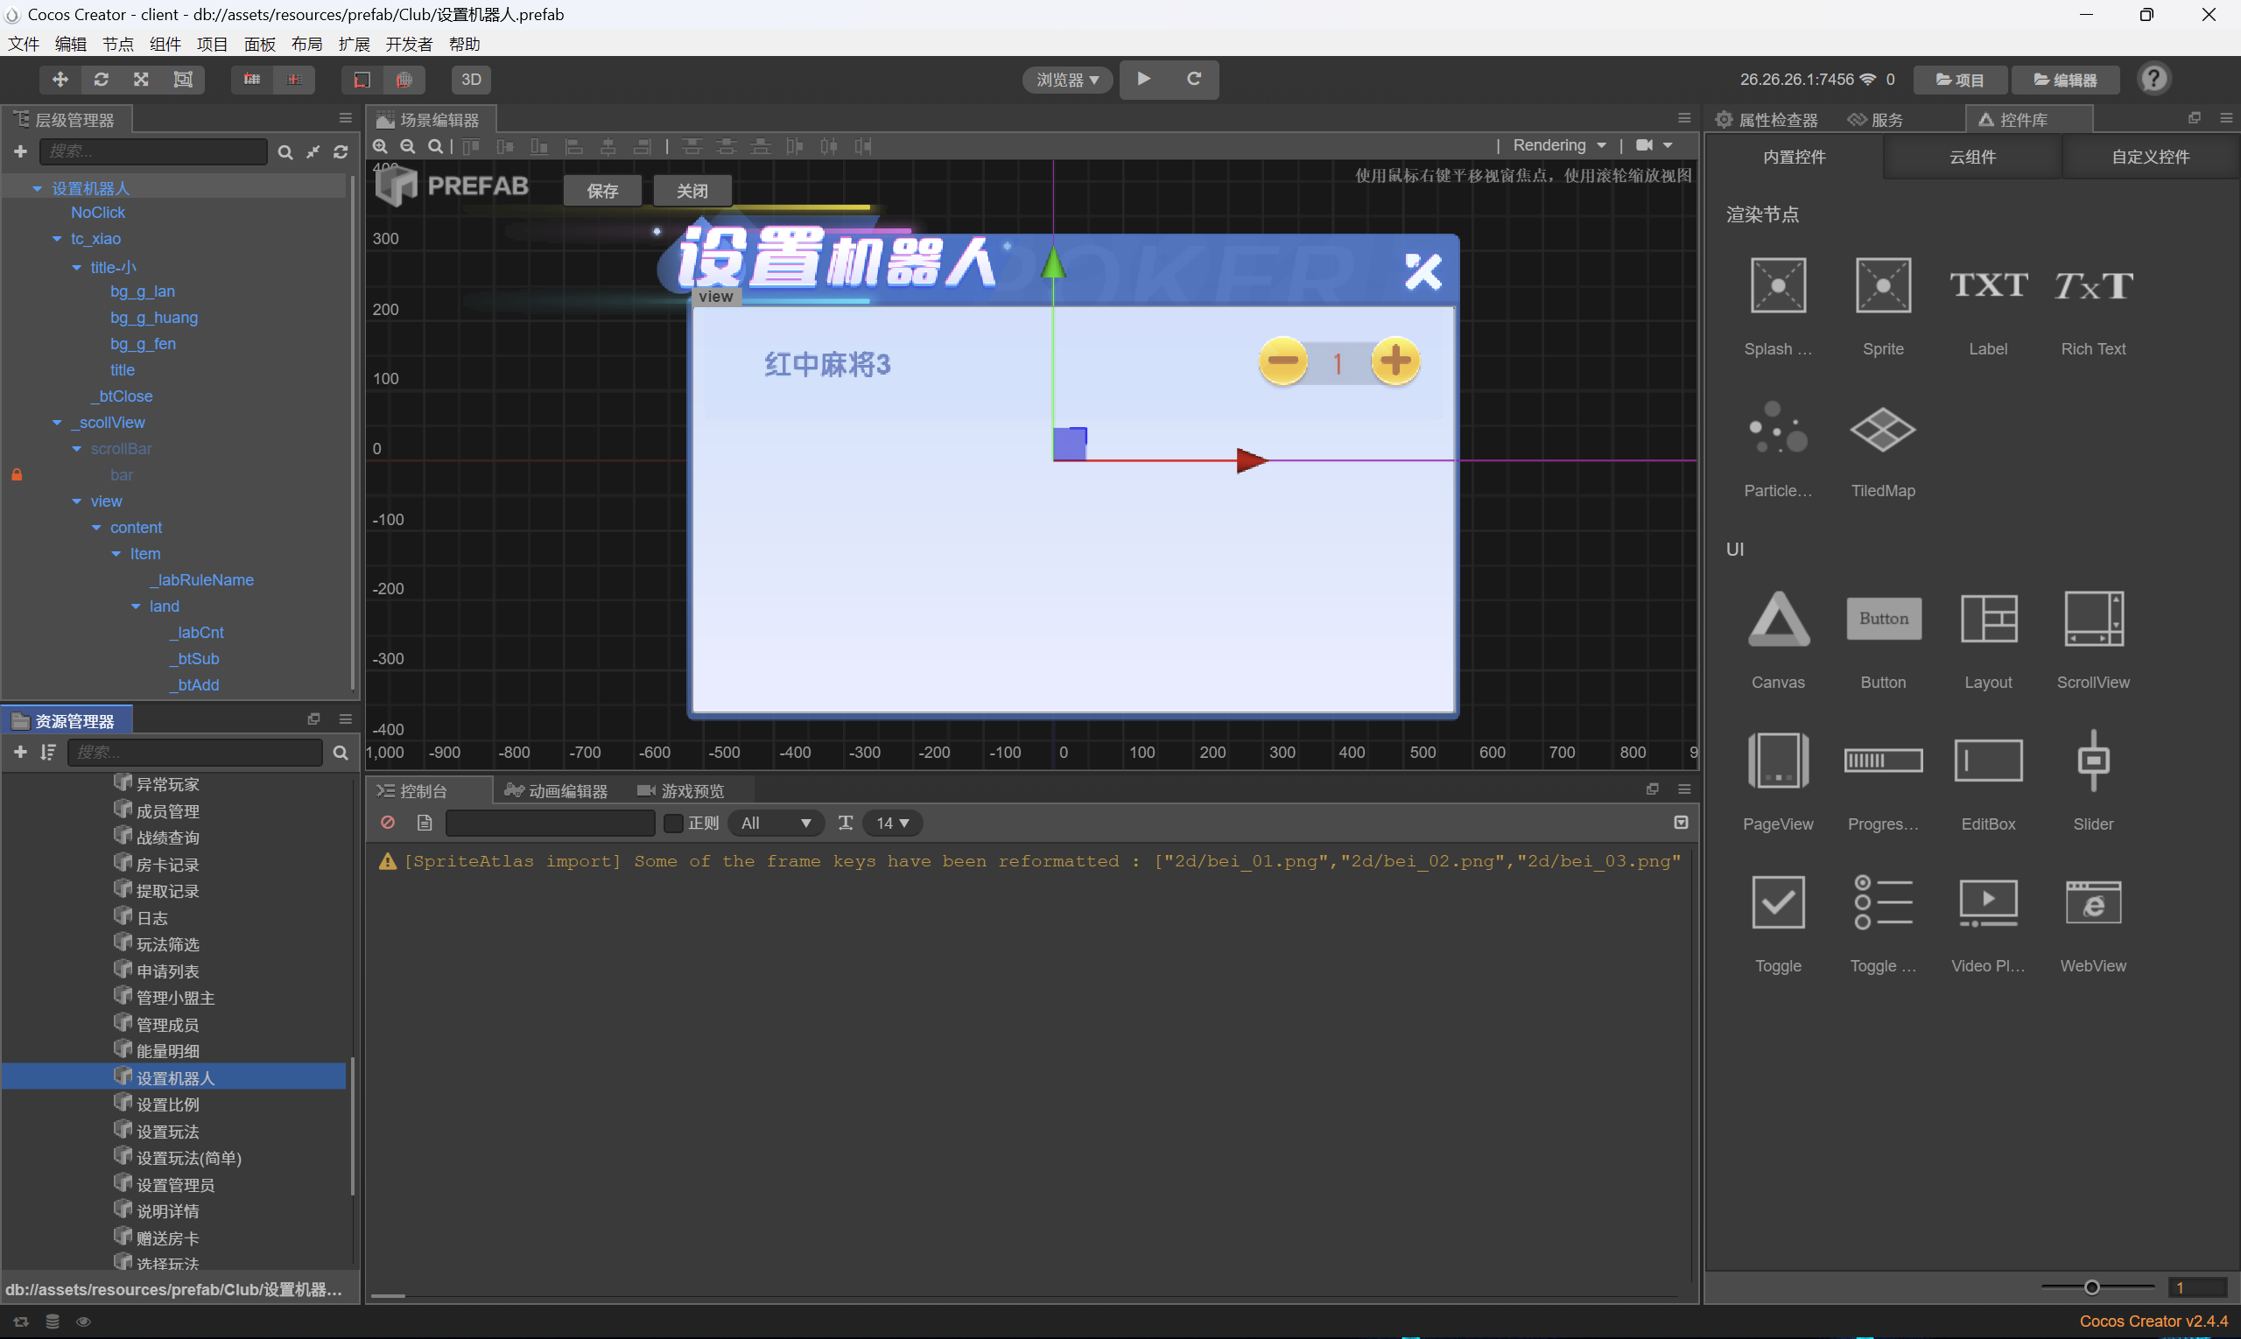Image resolution: width=2241 pixels, height=1339 pixels.
Task: Click the zoom in icon in scene editor
Action: (381, 146)
